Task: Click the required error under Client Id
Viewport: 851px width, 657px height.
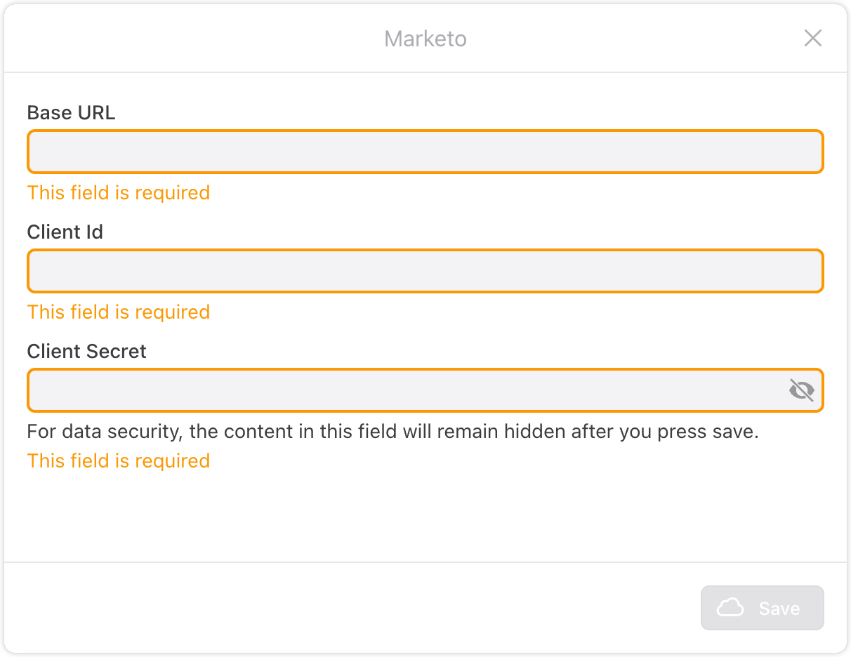Action: tap(118, 312)
